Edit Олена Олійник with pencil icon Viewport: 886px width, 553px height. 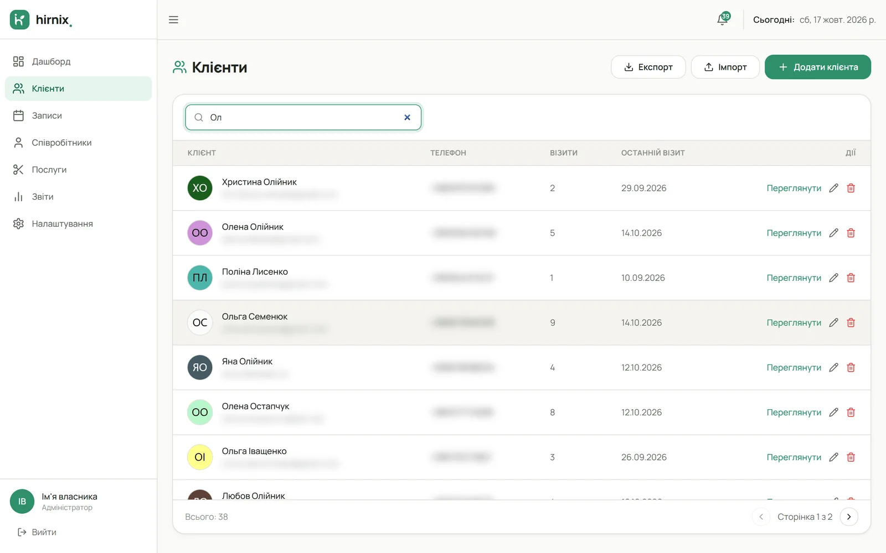pos(833,233)
